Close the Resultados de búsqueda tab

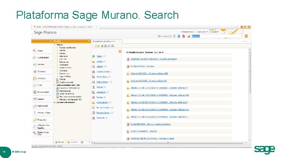(120, 41)
